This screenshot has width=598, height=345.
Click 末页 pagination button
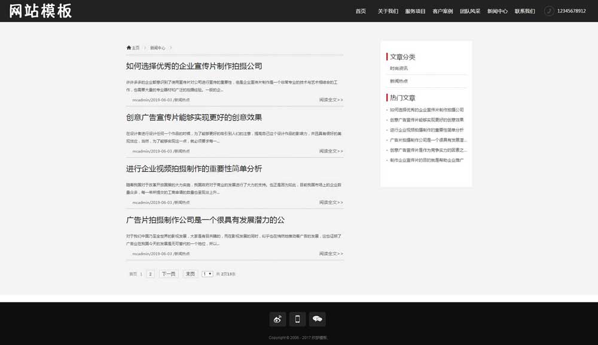coord(191,273)
